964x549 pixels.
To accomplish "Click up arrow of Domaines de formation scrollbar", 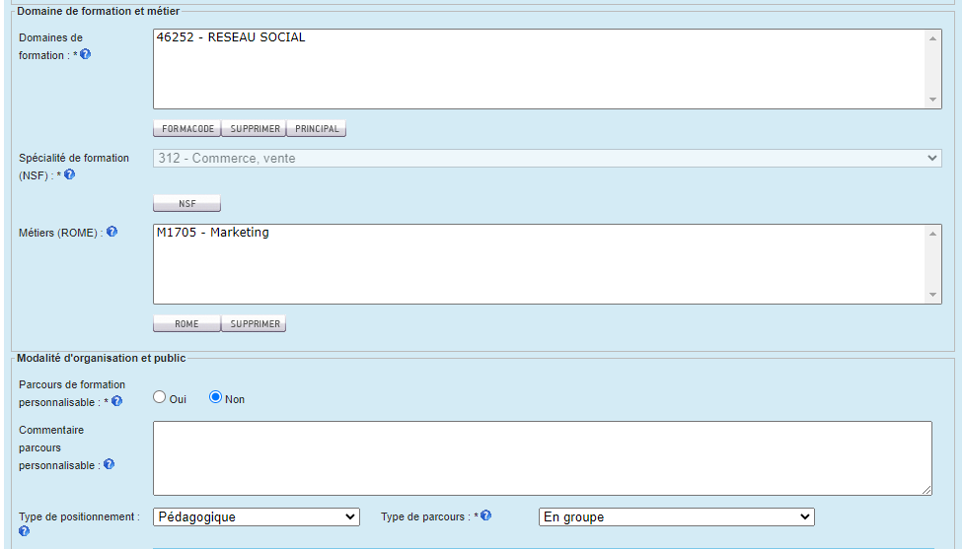I will pyautogui.click(x=932, y=38).
